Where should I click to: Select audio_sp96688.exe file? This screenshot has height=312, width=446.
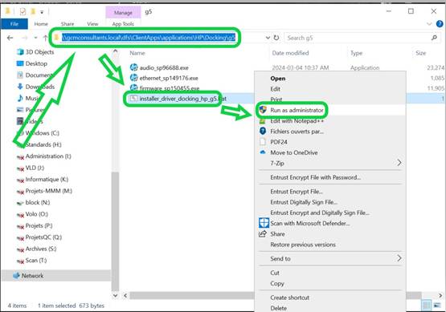click(164, 67)
